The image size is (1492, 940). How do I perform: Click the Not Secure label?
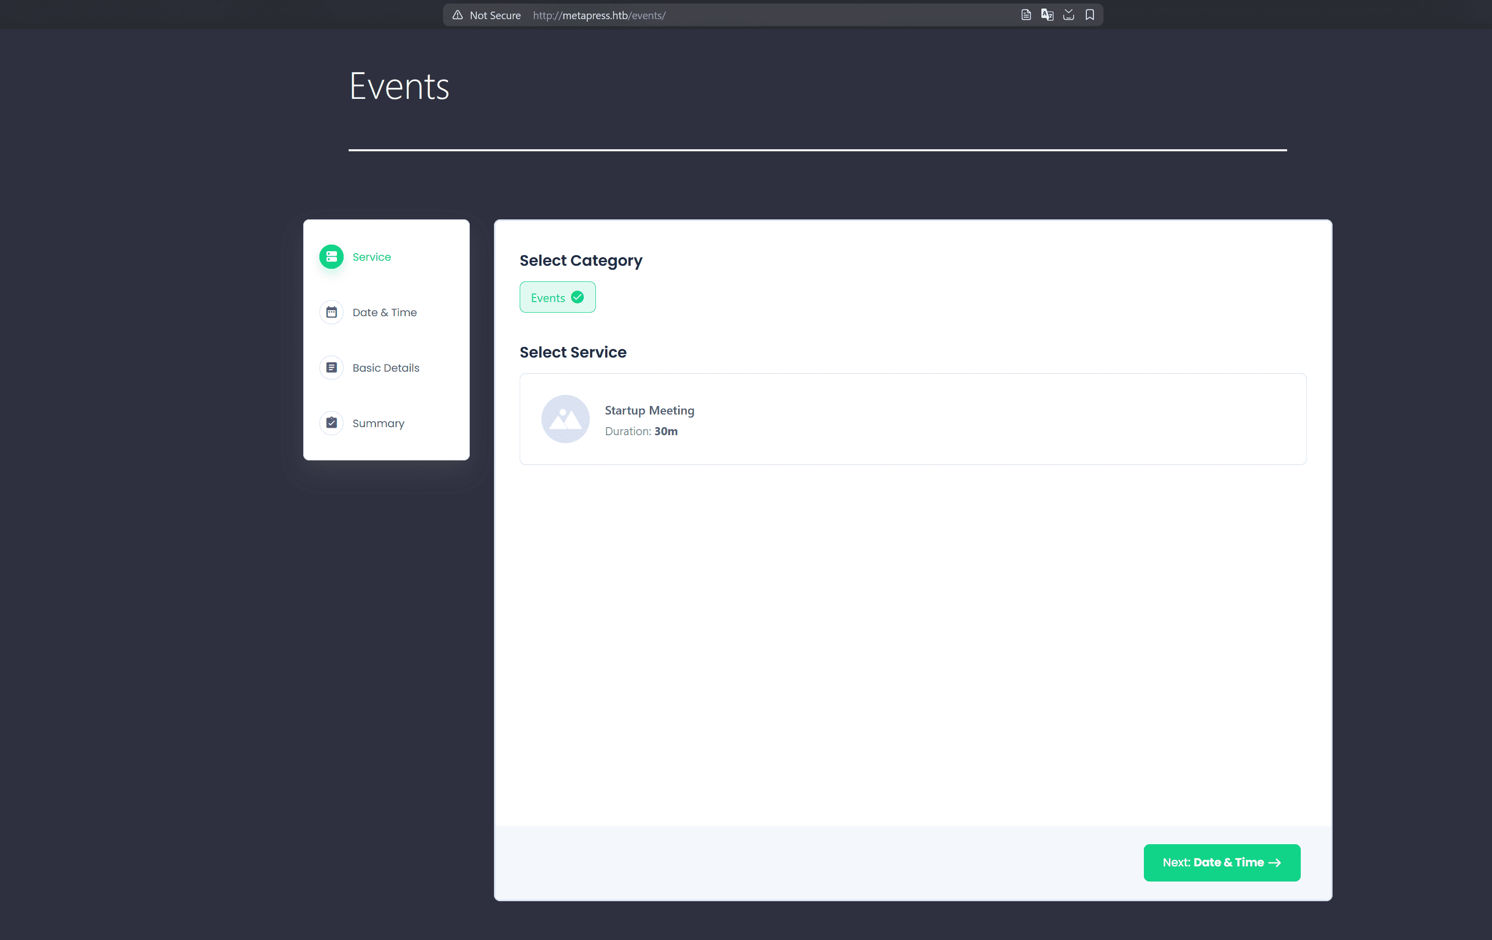click(495, 15)
